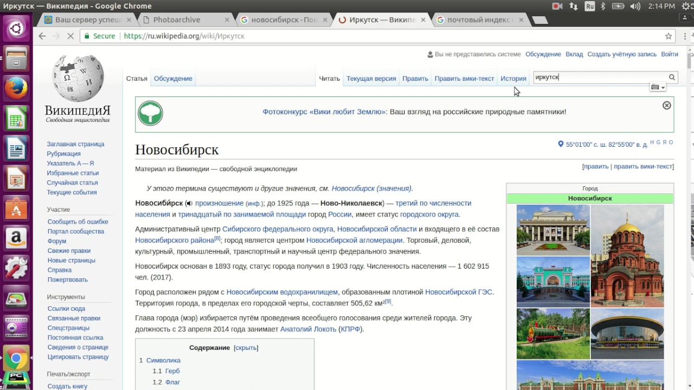Follow the Анатолий Локоть link
The height and width of the screenshot is (390, 694).
pyautogui.click(x=308, y=329)
